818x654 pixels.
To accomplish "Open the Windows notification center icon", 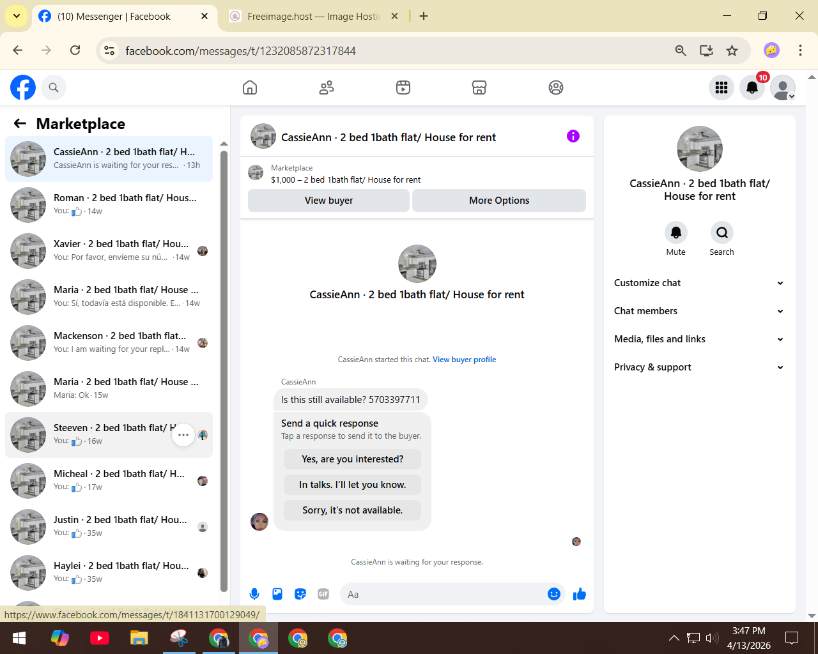I will (792, 638).
